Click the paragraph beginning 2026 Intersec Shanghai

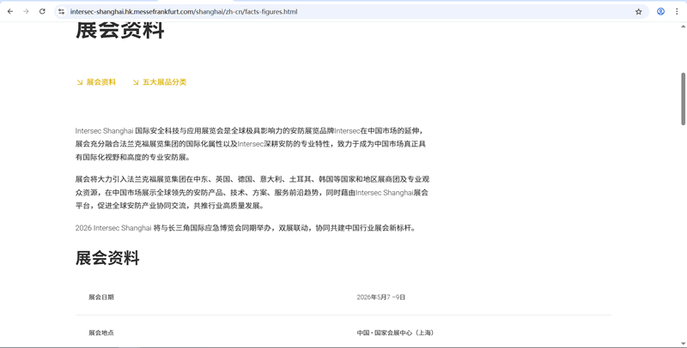coord(246,228)
